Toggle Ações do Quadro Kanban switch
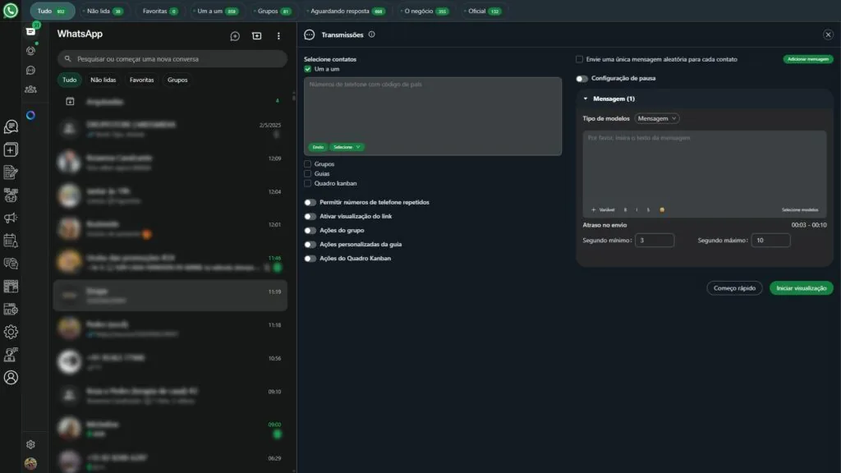This screenshot has height=473, width=841. [310, 259]
